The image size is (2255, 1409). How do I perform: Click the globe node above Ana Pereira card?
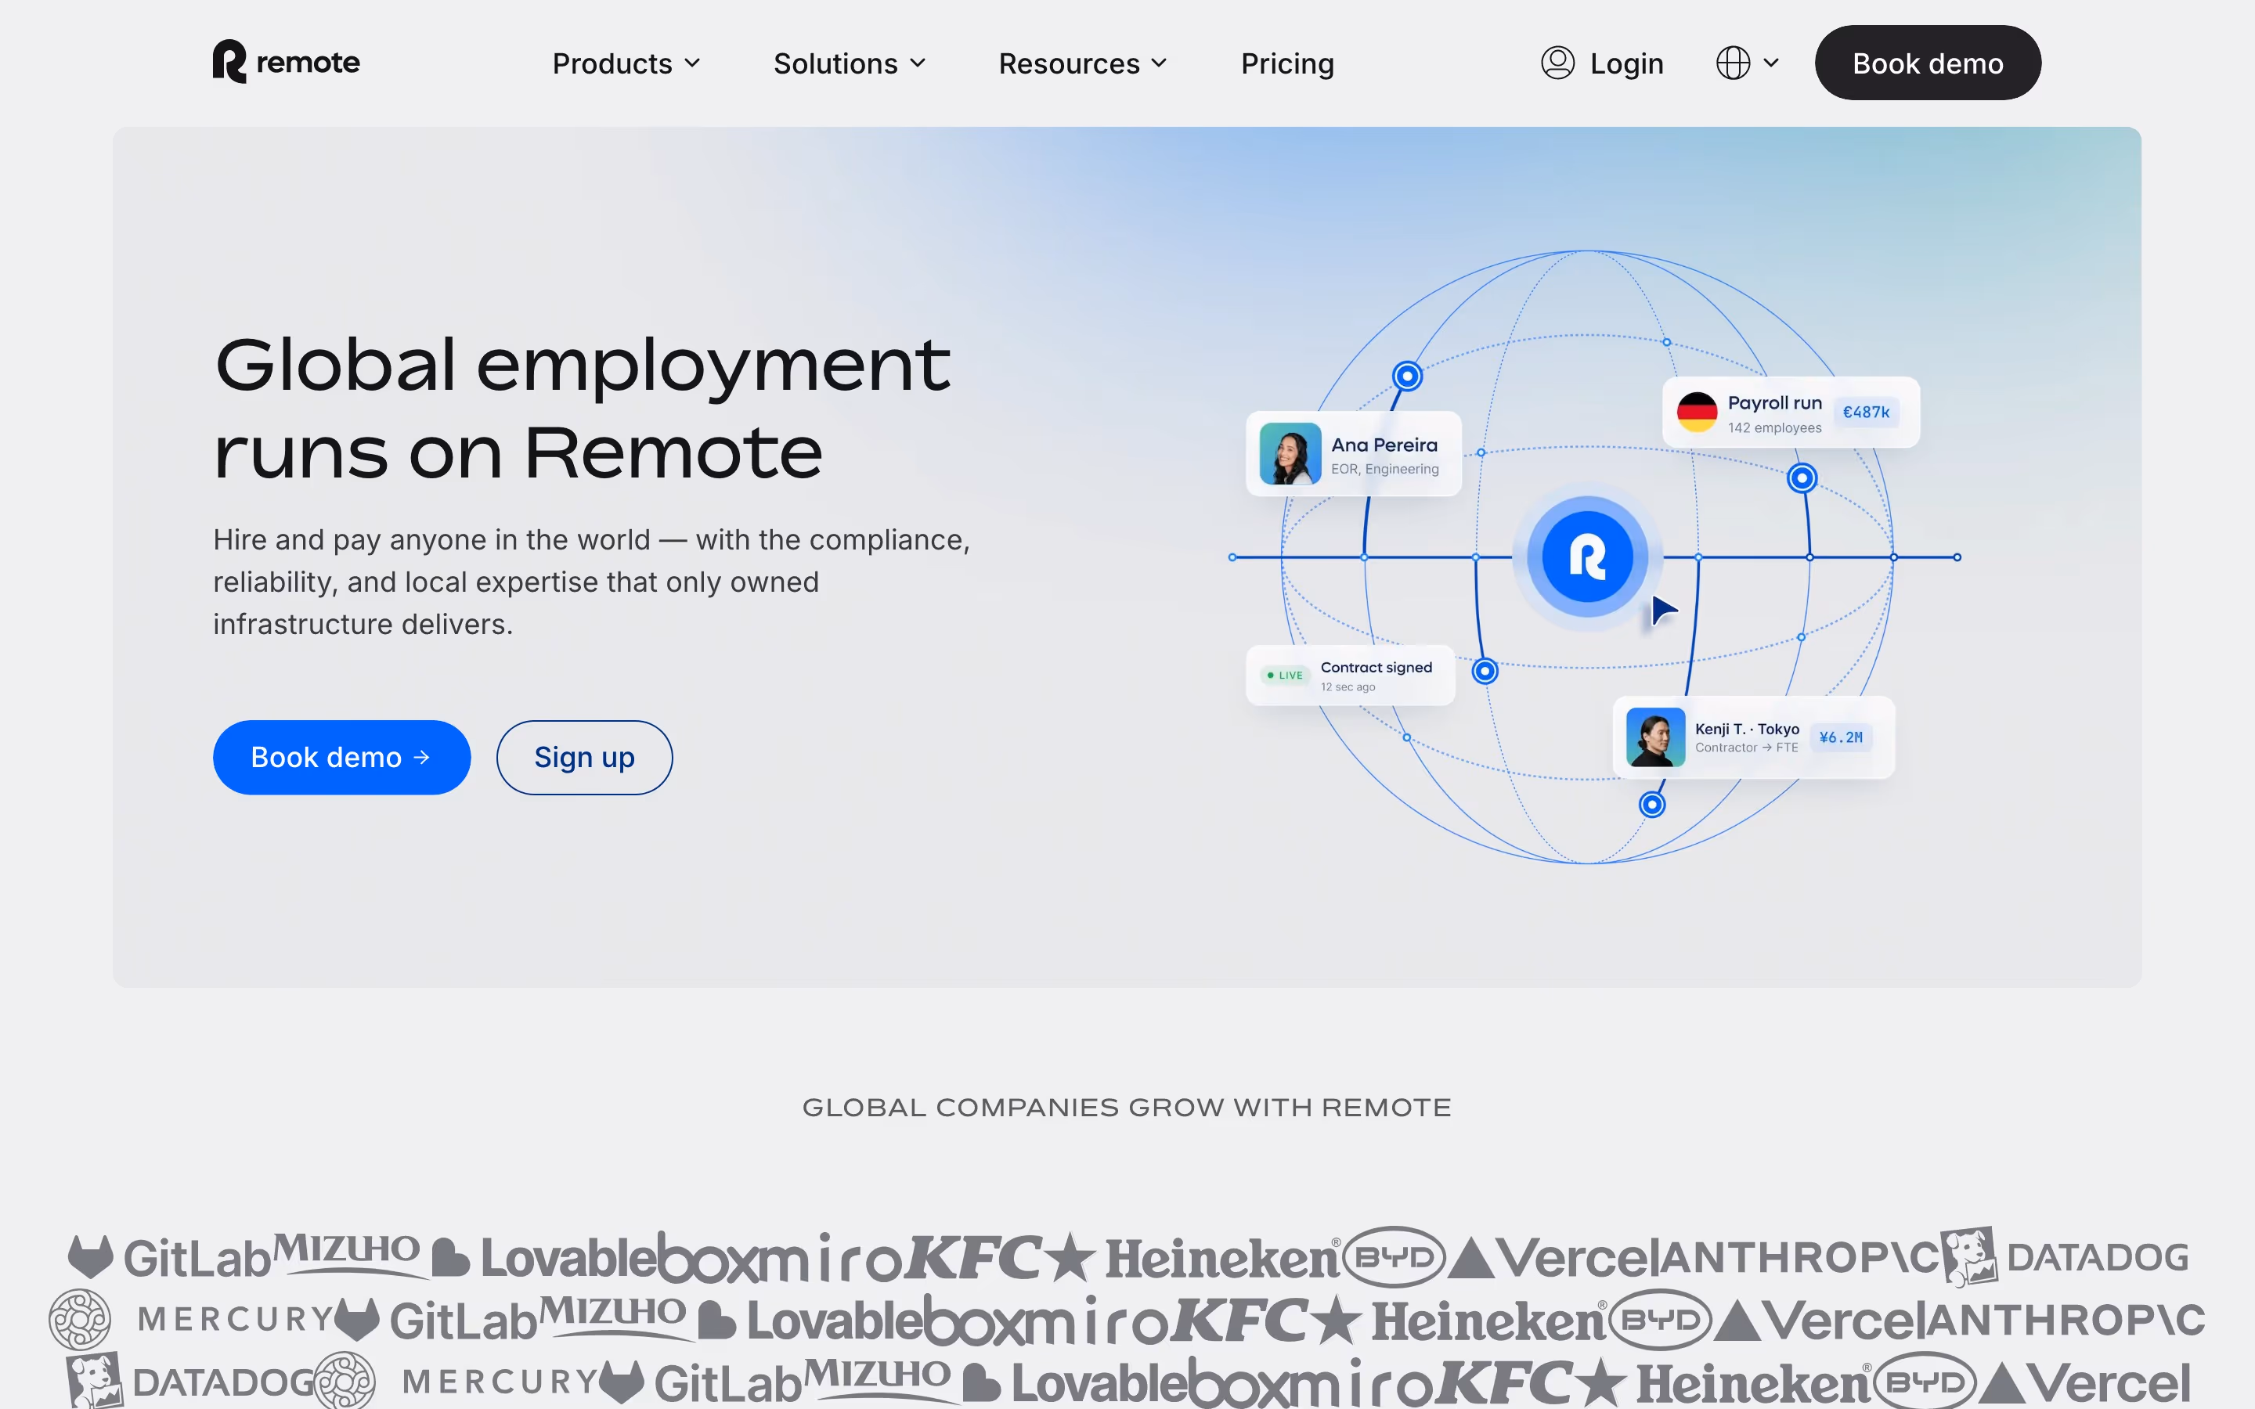point(1407,377)
